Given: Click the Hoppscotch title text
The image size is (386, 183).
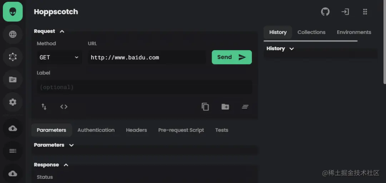Looking at the screenshot, I should point(56,12).
